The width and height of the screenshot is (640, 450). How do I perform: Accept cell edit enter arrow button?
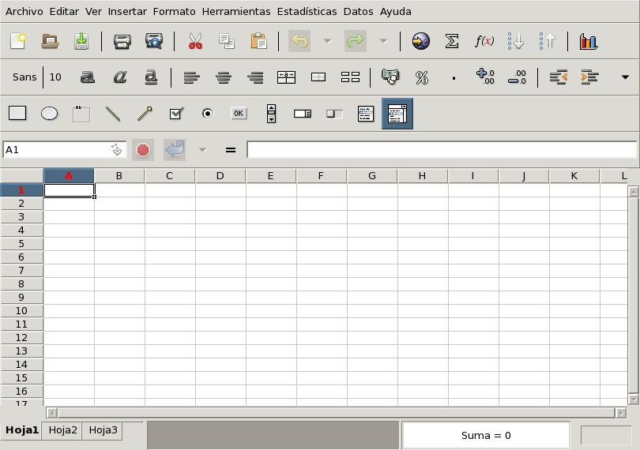point(175,150)
